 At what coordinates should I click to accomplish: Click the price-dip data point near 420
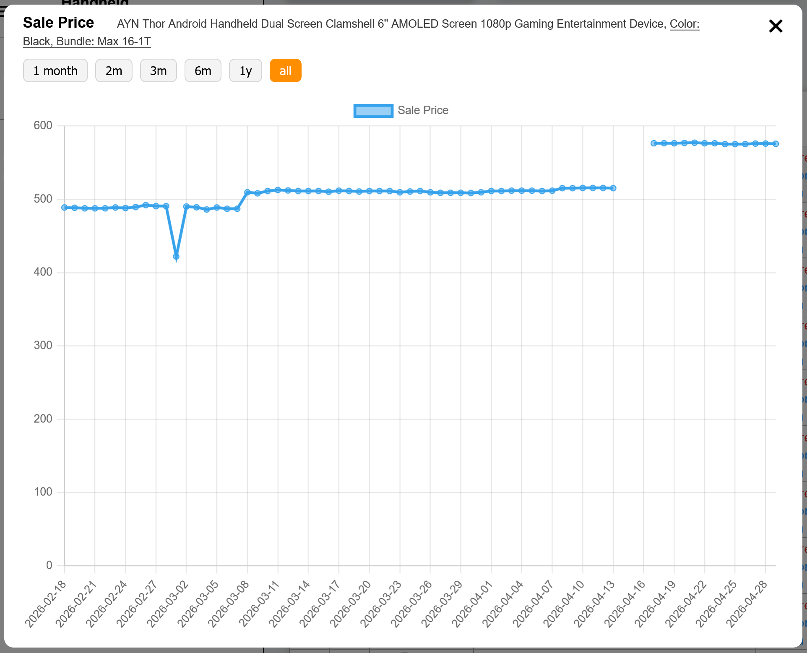coord(176,257)
